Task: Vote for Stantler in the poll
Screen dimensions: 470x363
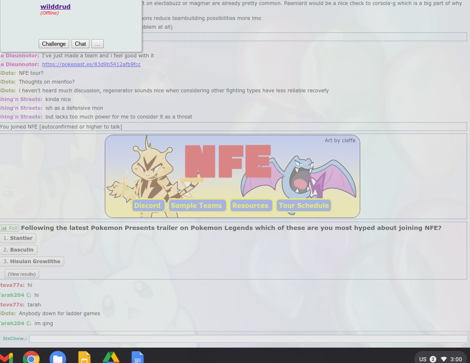Action: tap(18, 238)
